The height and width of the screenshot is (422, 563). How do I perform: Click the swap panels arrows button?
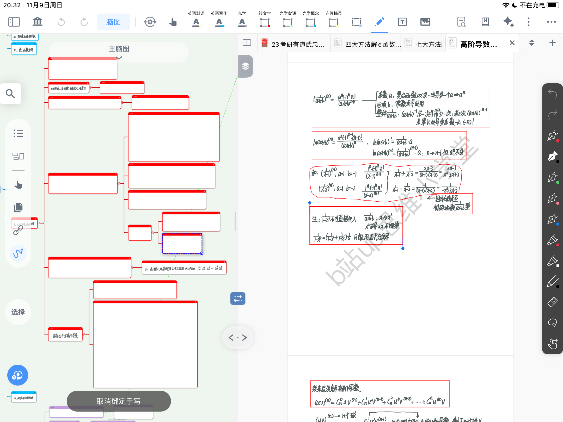point(237,299)
